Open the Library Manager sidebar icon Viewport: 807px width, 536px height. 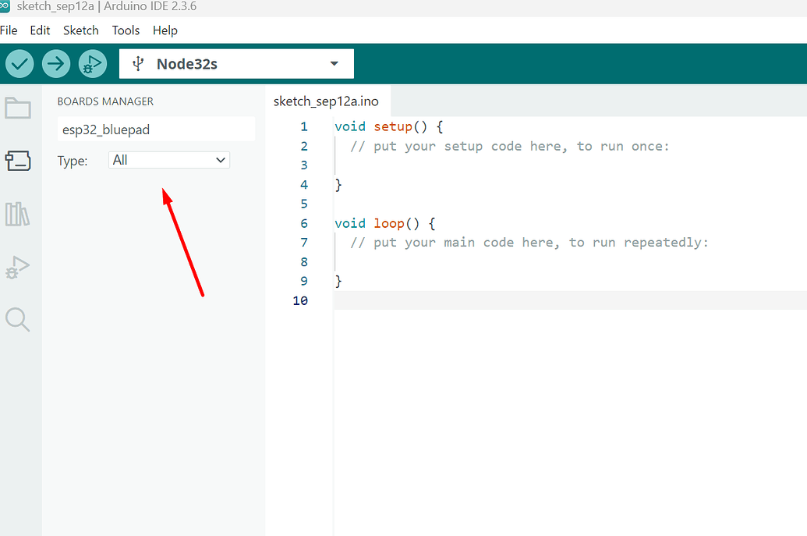[17, 214]
